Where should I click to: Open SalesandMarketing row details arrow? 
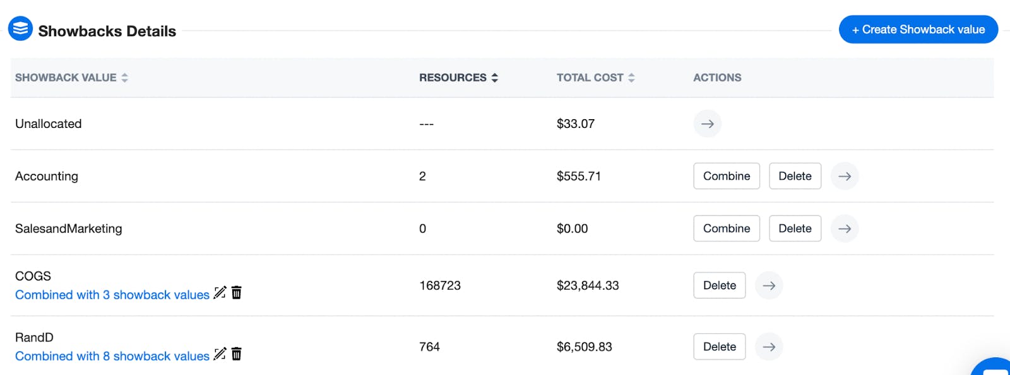coord(844,229)
